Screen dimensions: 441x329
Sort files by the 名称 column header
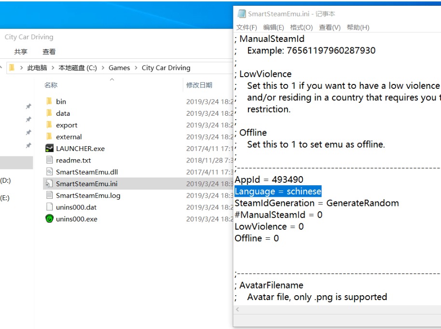click(51, 85)
